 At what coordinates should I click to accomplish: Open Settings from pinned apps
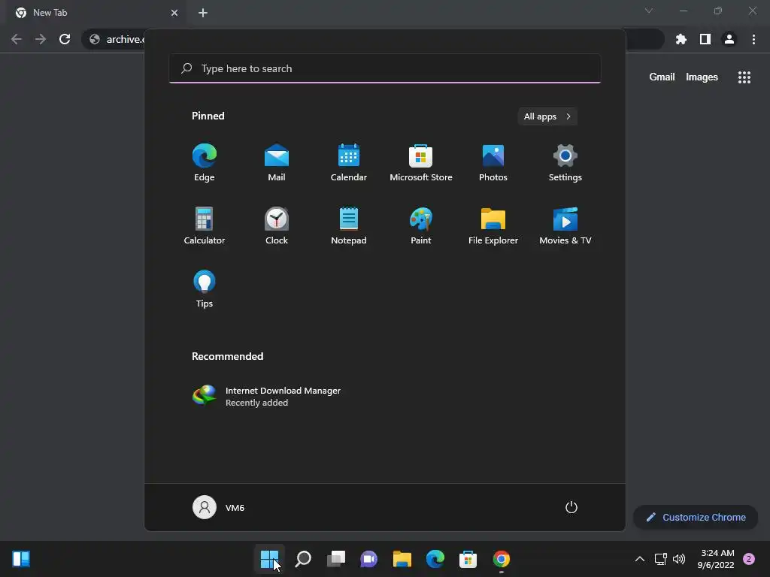565,163
